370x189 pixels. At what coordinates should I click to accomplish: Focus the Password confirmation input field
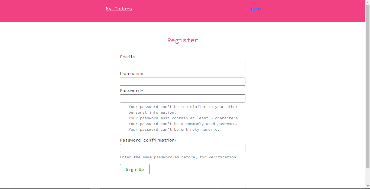click(x=183, y=148)
